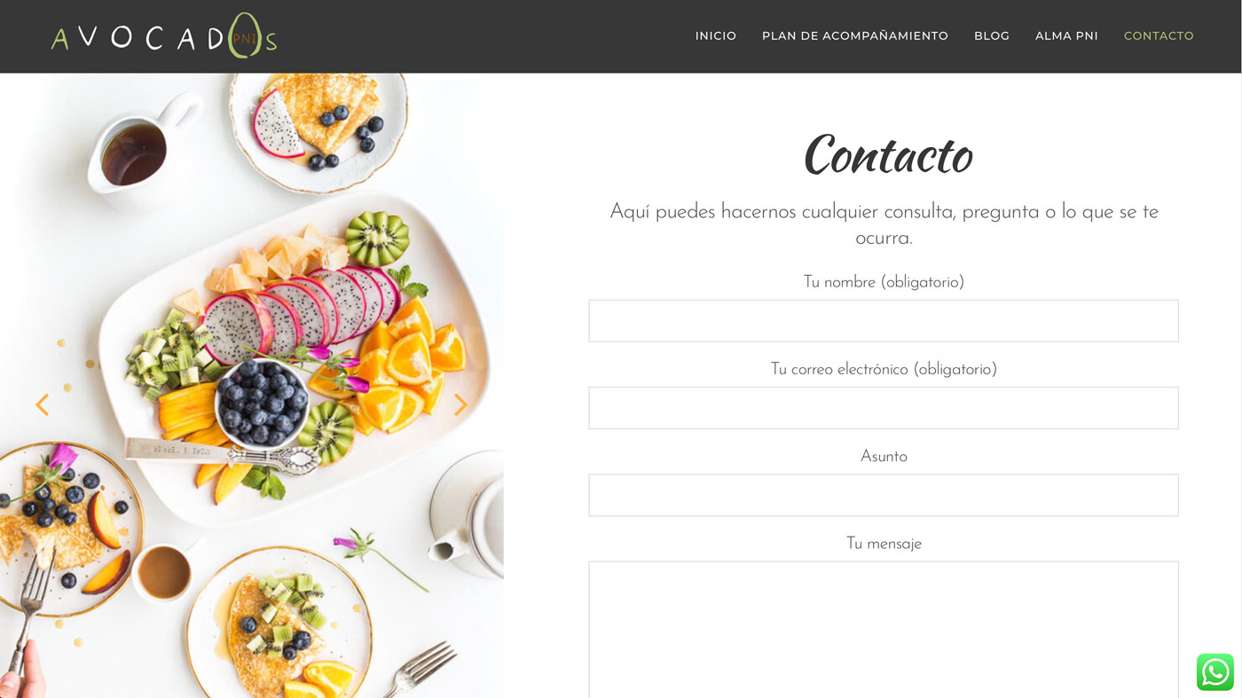Open the Inicio menu item
Viewport: 1242px width, 698px height.
[716, 36]
